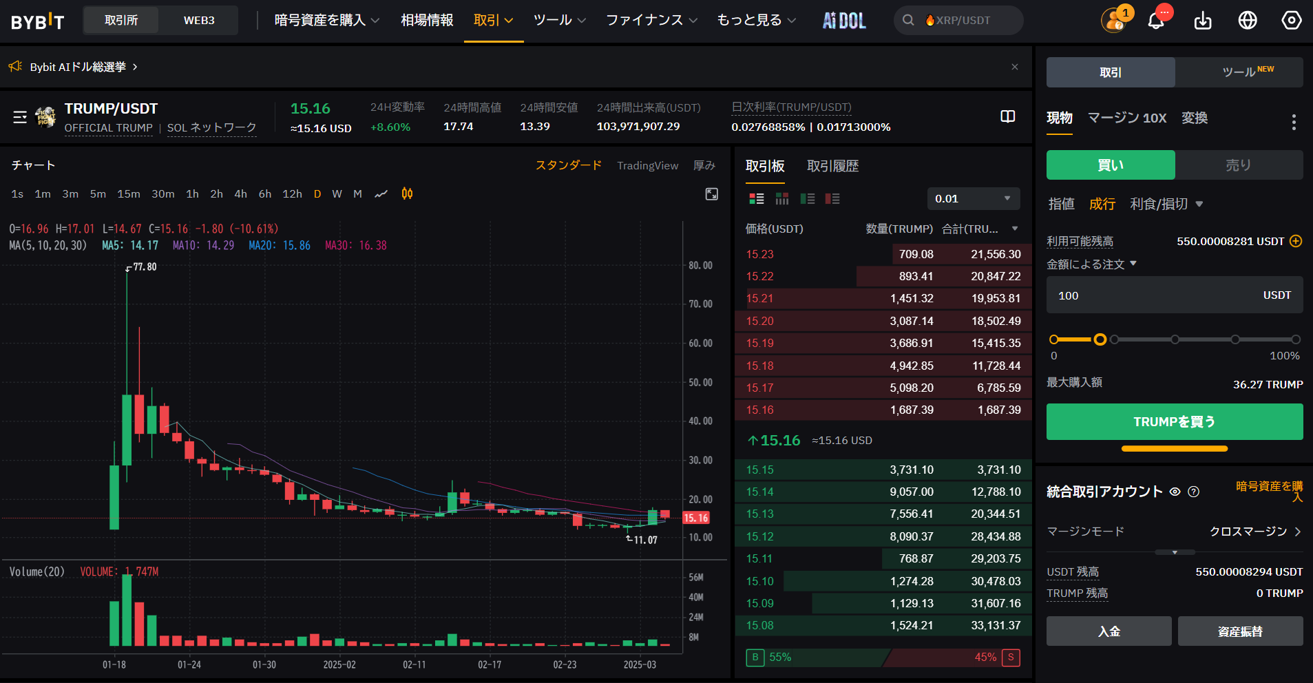The width and height of the screenshot is (1313, 683).
Task: Expand the 取引 navigation menu
Action: (x=494, y=21)
